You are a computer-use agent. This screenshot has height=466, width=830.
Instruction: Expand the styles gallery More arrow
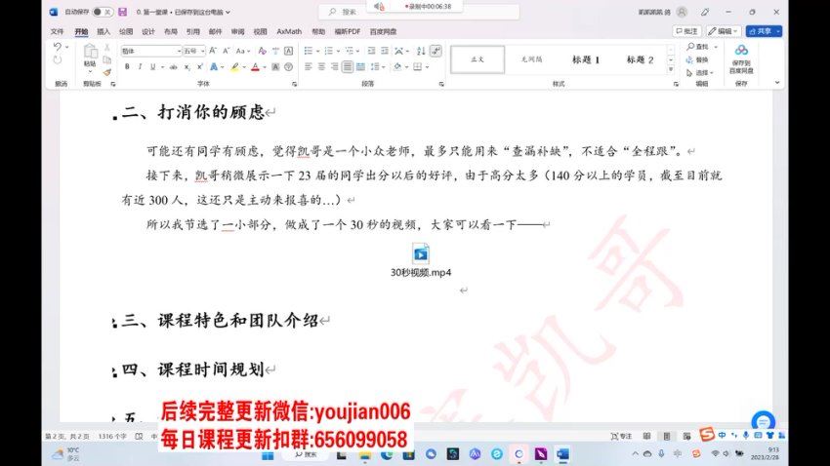[x=671, y=69]
